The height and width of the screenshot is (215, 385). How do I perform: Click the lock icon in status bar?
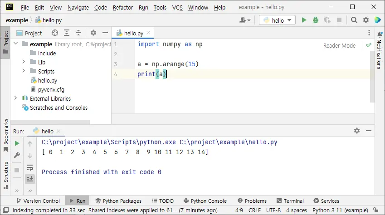[x=375, y=210]
